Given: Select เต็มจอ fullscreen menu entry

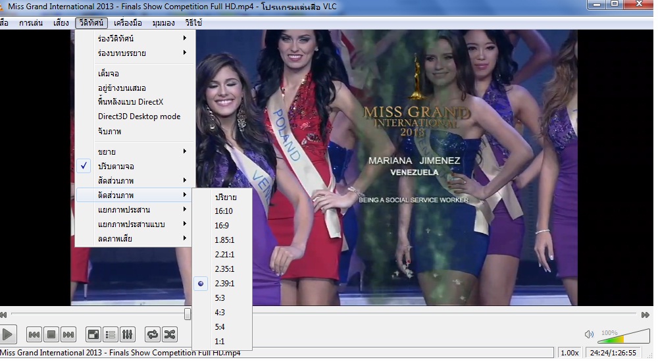Looking at the screenshot, I should (x=134, y=74).
